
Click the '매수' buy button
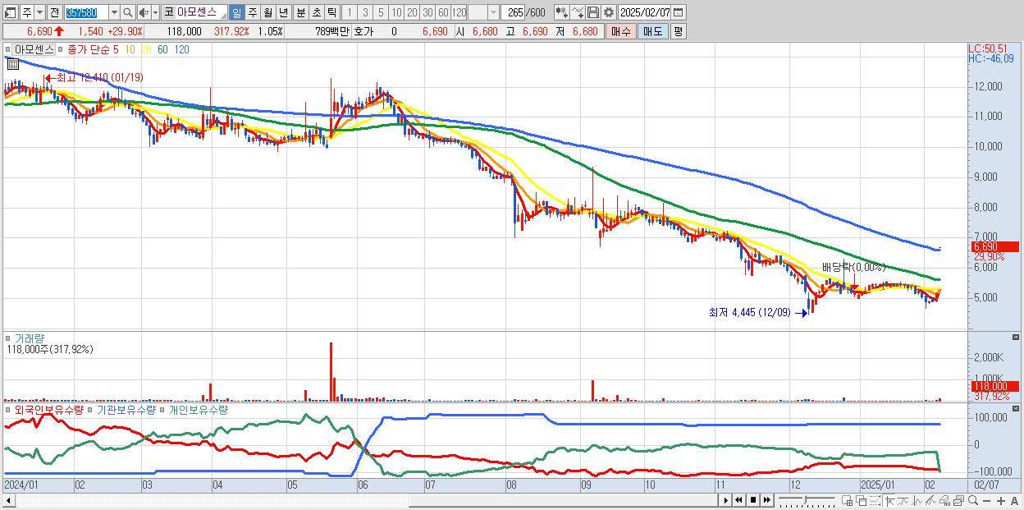621,31
